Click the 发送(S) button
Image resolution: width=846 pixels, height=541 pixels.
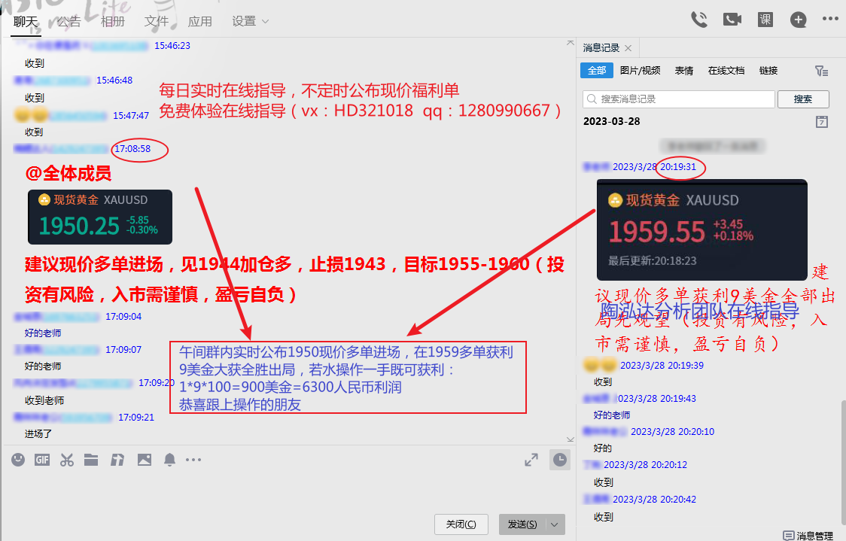pos(522,524)
